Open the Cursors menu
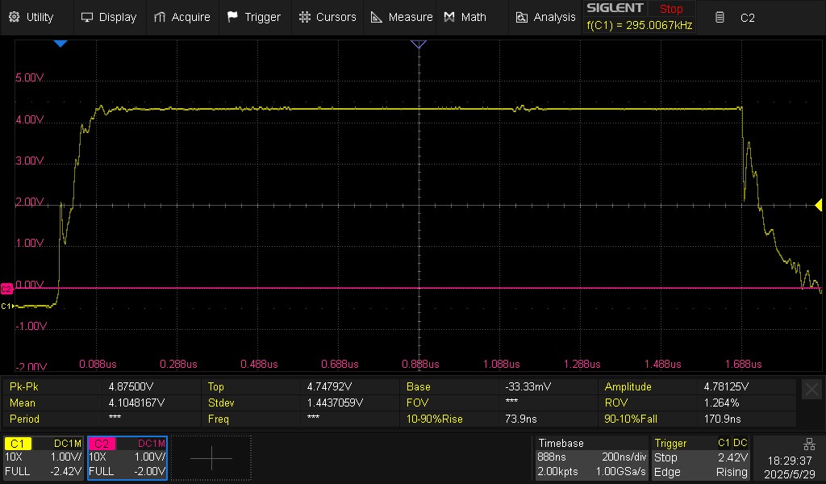Image resolution: width=826 pixels, height=484 pixels. (327, 18)
